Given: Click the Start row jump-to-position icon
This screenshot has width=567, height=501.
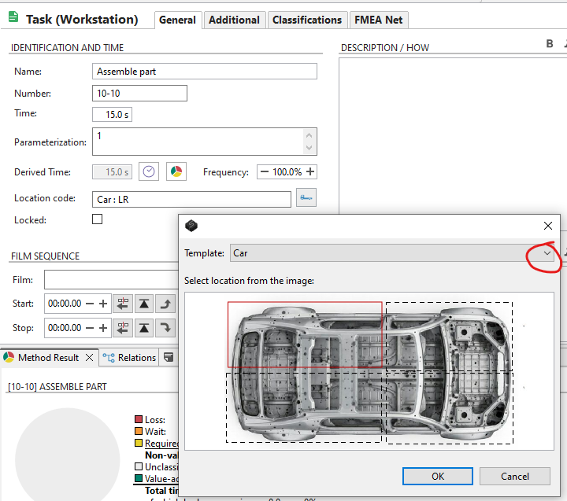Looking at the screenshot, I should [144, 304].
